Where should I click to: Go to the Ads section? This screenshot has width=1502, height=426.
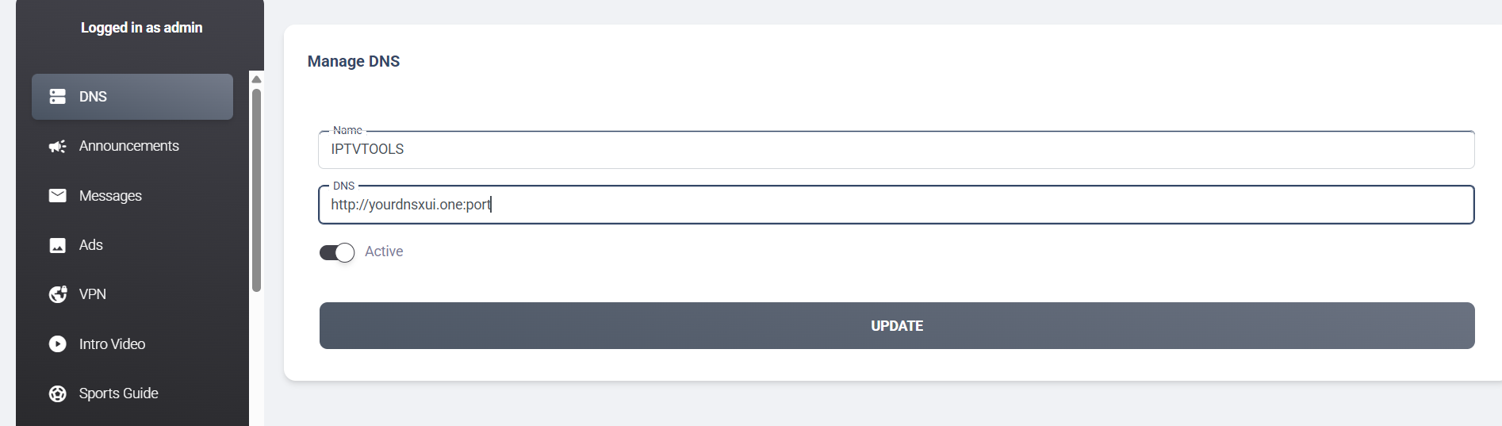(132, 245)
